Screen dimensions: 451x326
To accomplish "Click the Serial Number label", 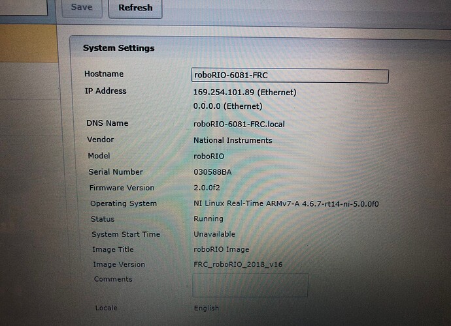I will click(x=116, y=172).
